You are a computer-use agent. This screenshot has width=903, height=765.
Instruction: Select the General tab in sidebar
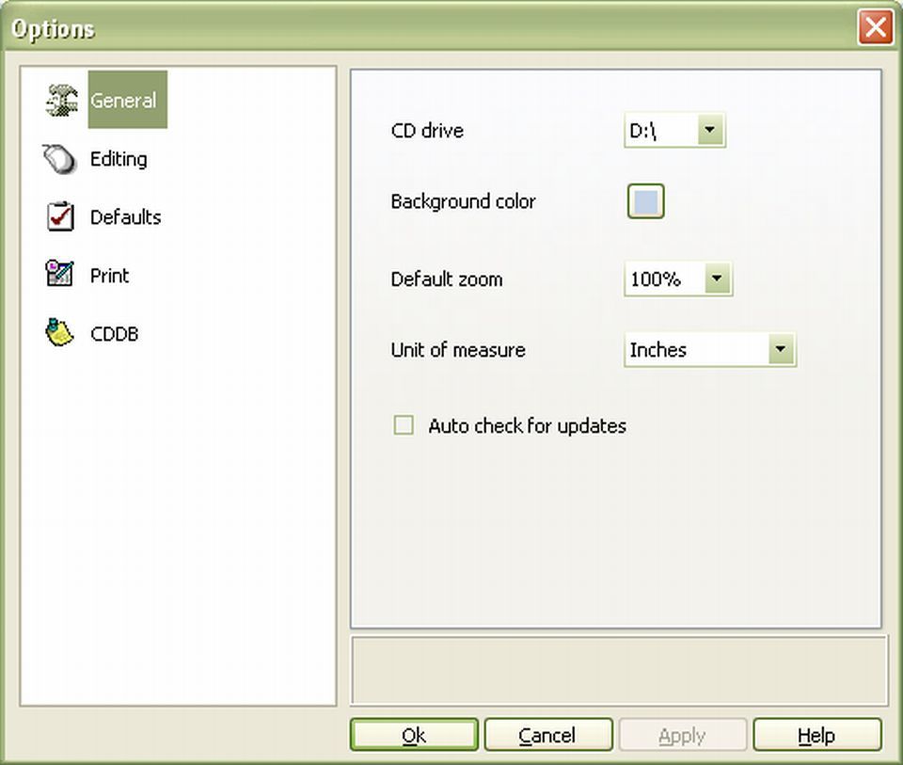[x=126, y=100]
